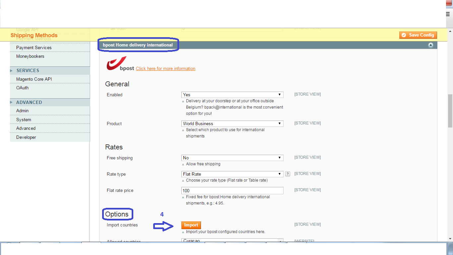Click the orange Import button
Image resolution: width=453 pixels, height=255 pixels.
pos(191,225)
